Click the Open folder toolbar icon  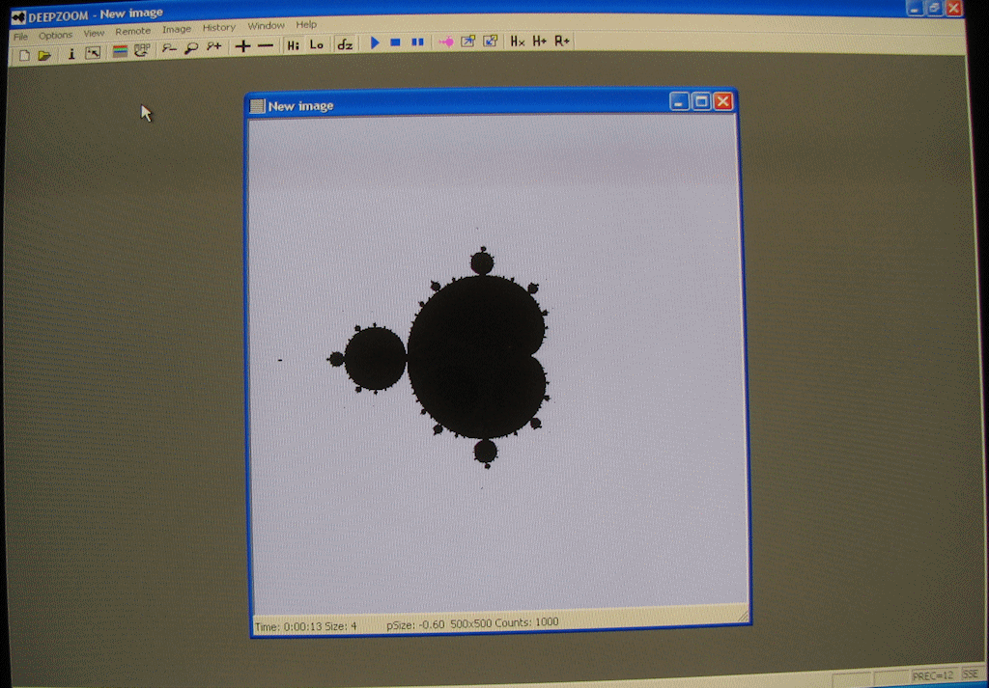click(44, 55)
